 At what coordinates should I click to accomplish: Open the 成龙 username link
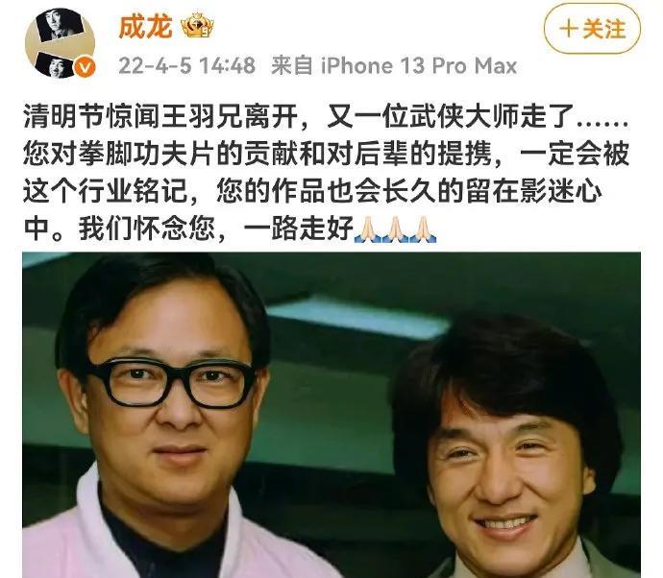145,27
